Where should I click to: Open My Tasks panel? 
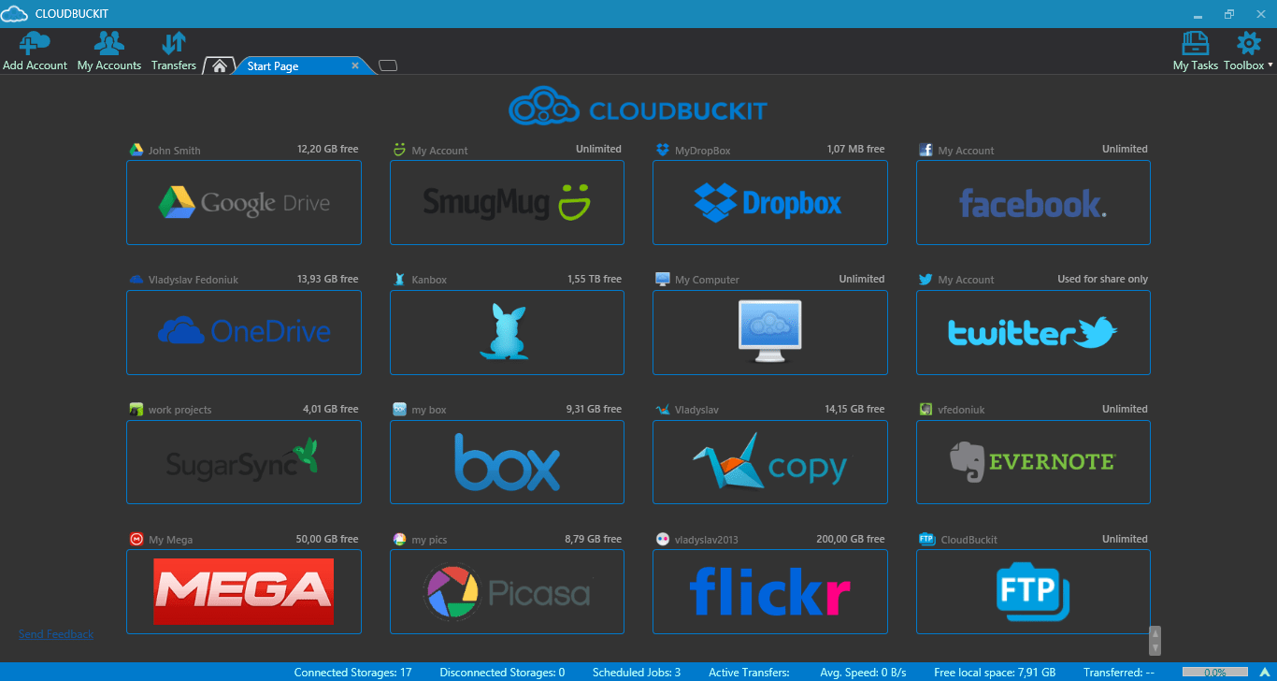(x=1196, y=51)
